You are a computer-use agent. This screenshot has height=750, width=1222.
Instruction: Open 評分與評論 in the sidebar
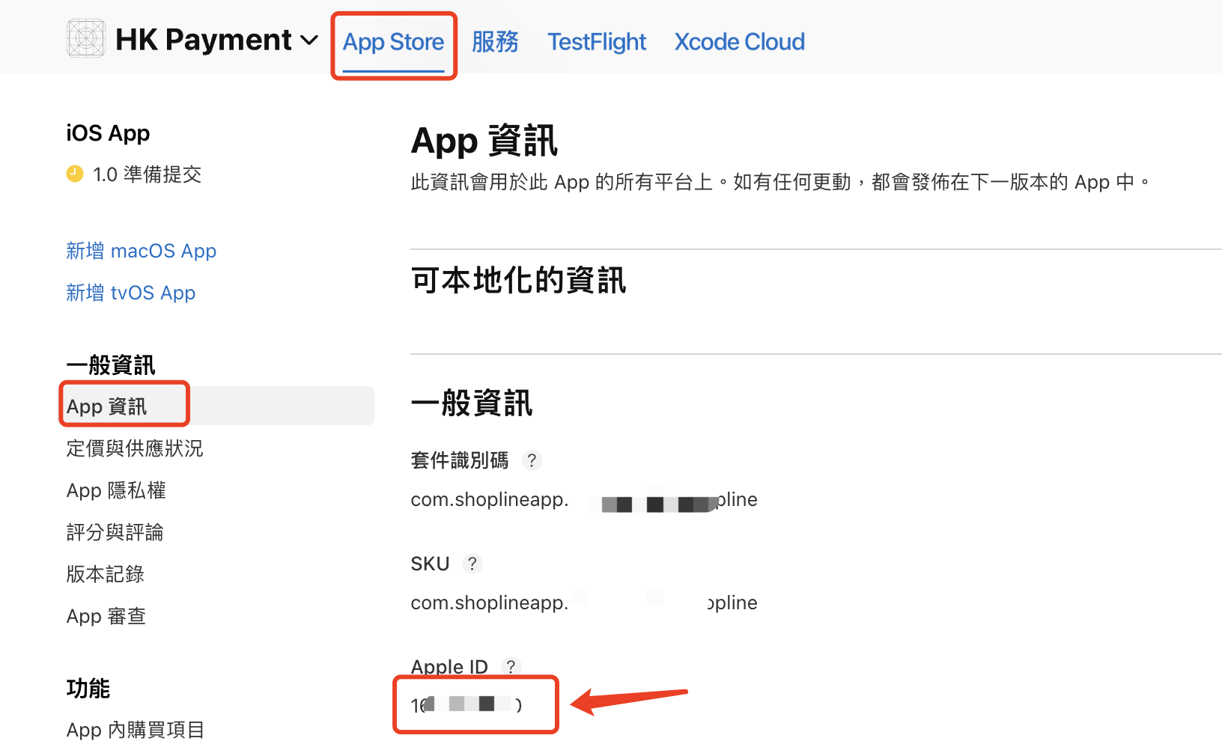click(x=115, y=532)
